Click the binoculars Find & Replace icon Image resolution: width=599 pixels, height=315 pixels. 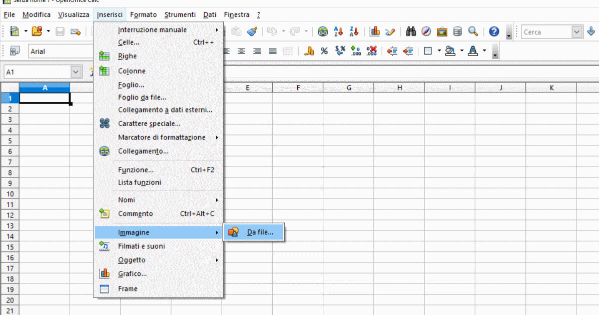(411, 31)
